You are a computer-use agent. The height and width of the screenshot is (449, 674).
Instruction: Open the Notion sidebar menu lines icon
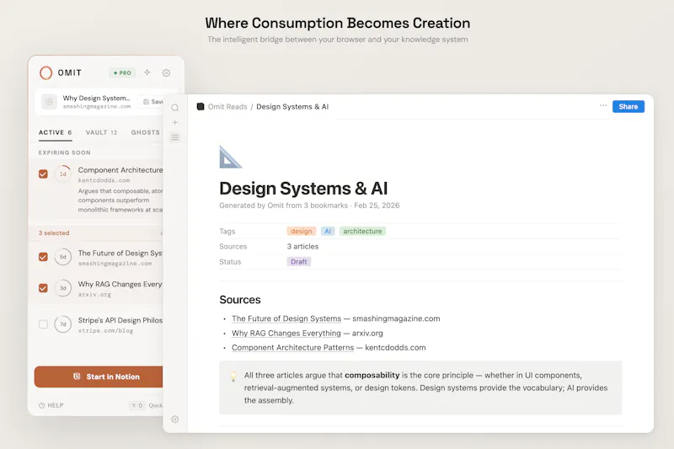175,137
